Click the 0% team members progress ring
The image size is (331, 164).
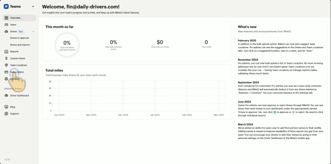(67, 45)
